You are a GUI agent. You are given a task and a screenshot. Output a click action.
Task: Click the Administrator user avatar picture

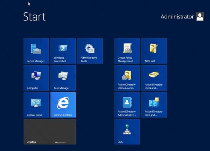click(x=200, y=16)
